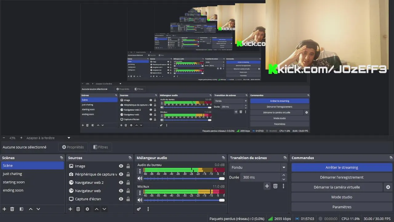394x222 pixels.
Task: Lock Navigateur web 2 source
Action: click(x=128, y=183)
